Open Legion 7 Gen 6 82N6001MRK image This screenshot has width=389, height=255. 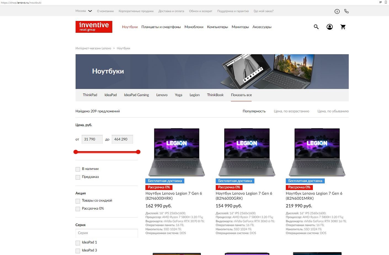coord(317,152)
